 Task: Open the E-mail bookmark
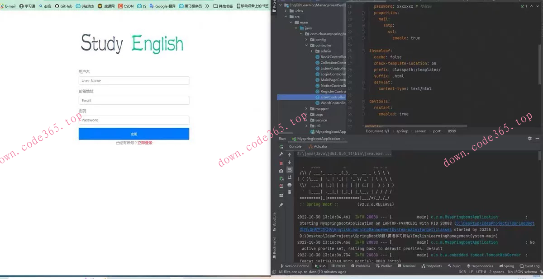8,6
